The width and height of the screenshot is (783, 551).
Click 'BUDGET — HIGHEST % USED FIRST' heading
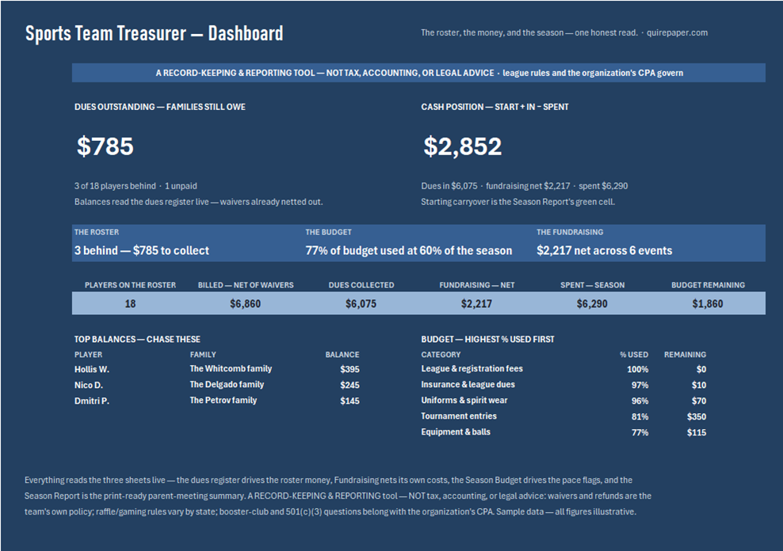coord(487,339)
